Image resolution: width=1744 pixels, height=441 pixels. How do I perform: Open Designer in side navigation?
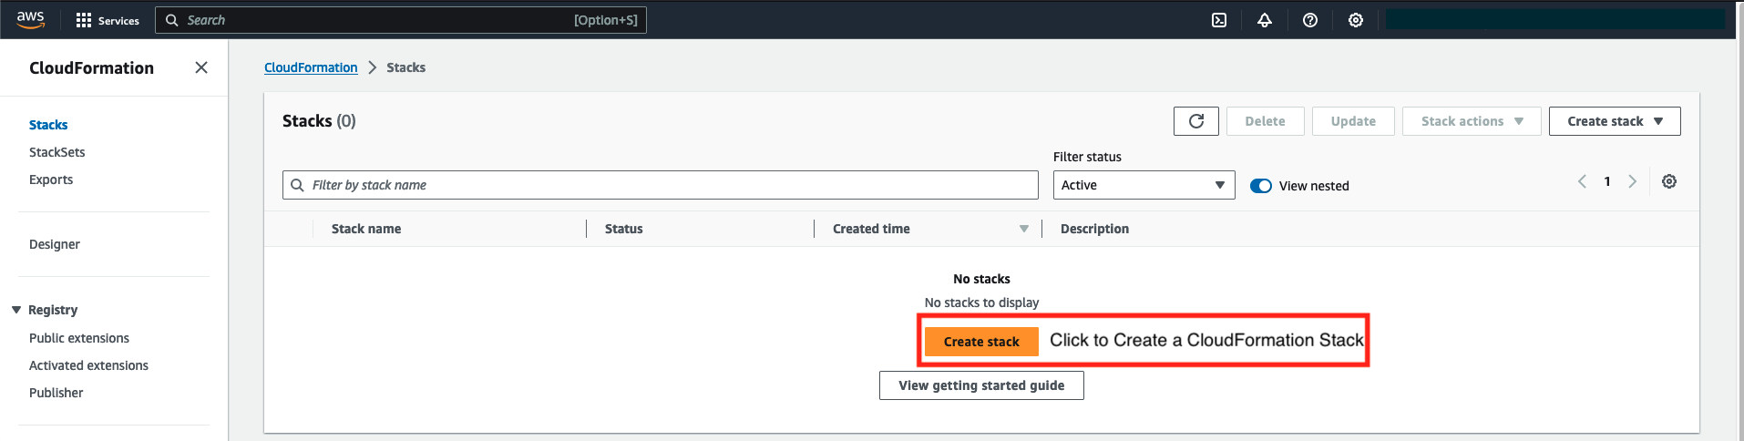(55, 244)
